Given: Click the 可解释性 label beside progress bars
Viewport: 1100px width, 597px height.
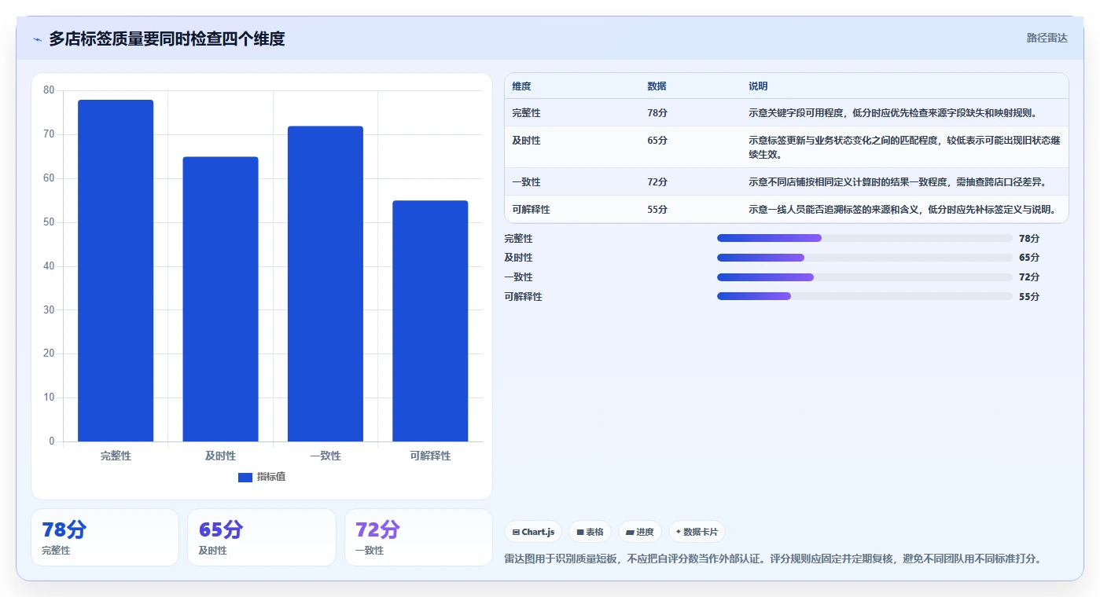Looking at the screenshot, I should 523,296.
